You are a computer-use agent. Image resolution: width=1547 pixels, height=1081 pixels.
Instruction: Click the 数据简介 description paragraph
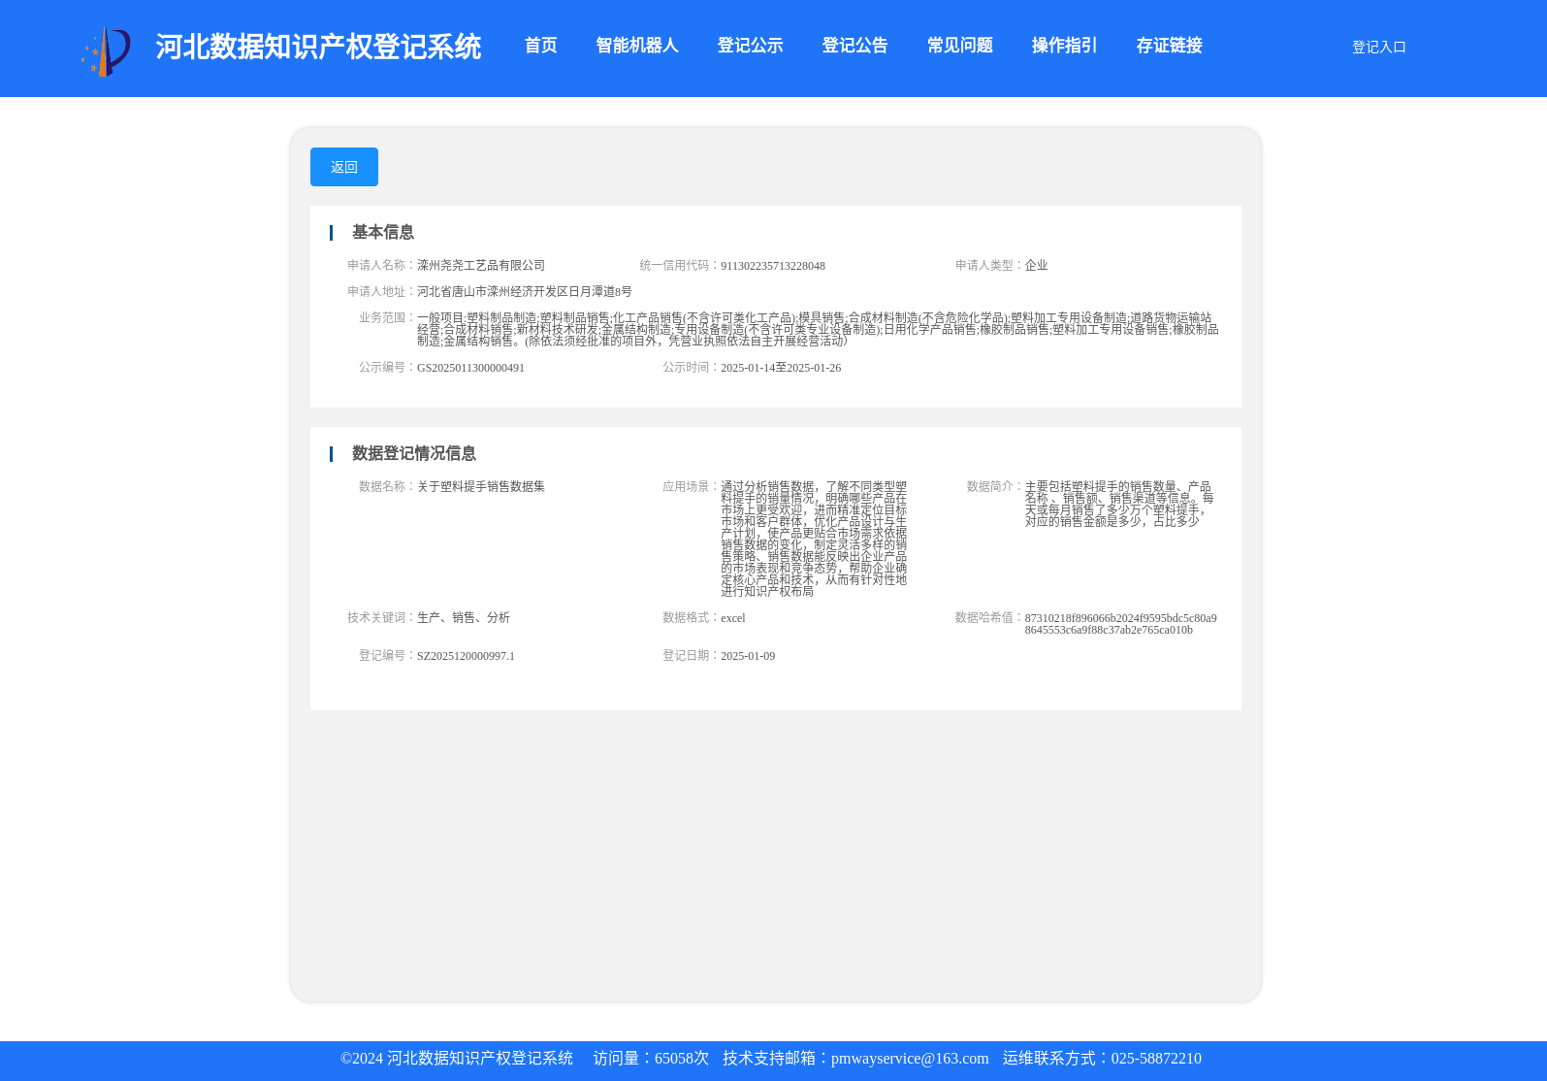pos(1119,504)
